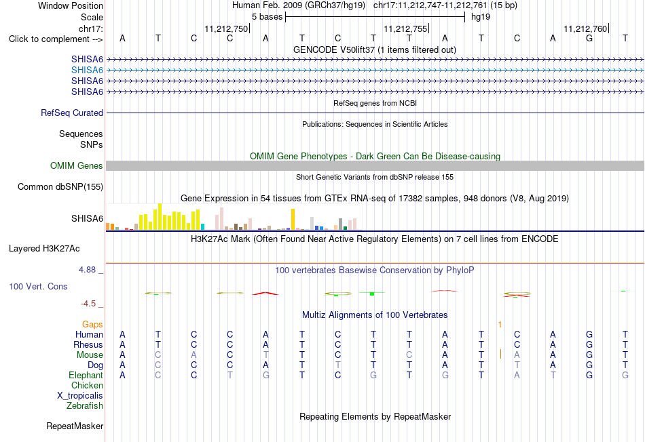Click the tallest yellow bar in the GTEx chart
The height and width of the screenshot is (442, 645).
click(160, 216)
